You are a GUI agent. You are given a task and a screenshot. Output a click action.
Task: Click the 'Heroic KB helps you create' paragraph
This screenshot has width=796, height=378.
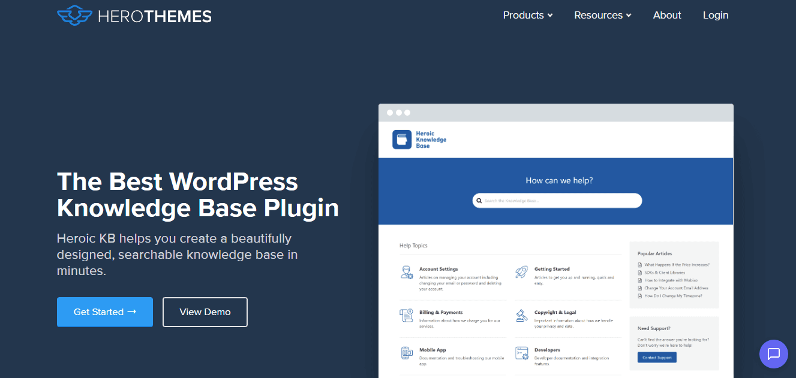[178, 255]
